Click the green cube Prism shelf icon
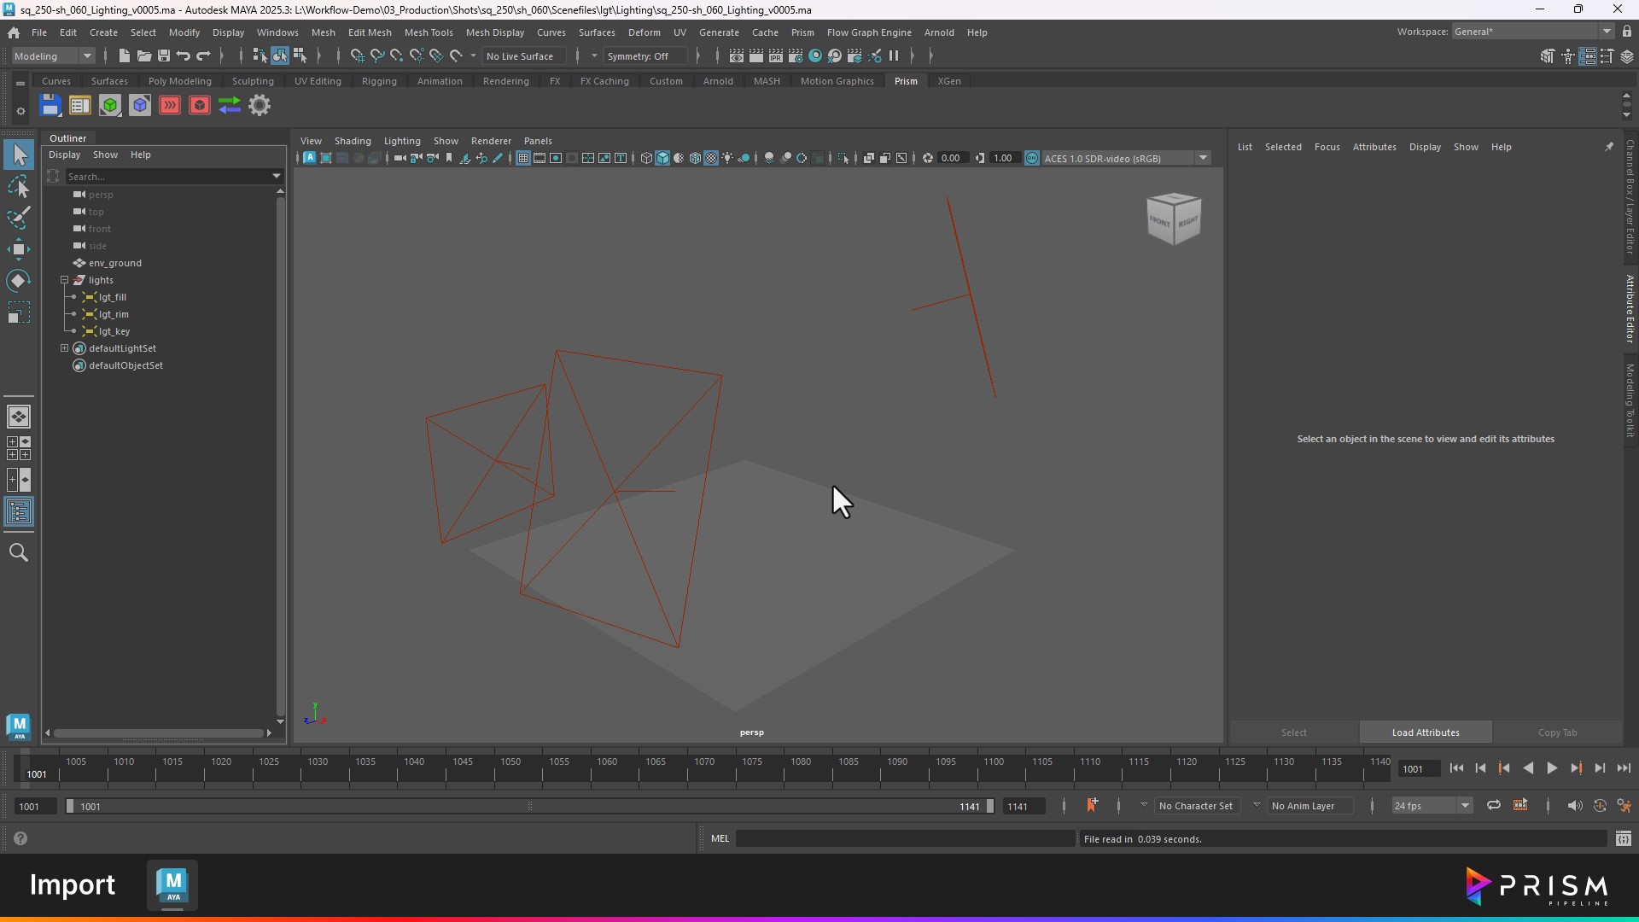The width and height of the screenshot is (1639, 922). (x=110, y=106)
